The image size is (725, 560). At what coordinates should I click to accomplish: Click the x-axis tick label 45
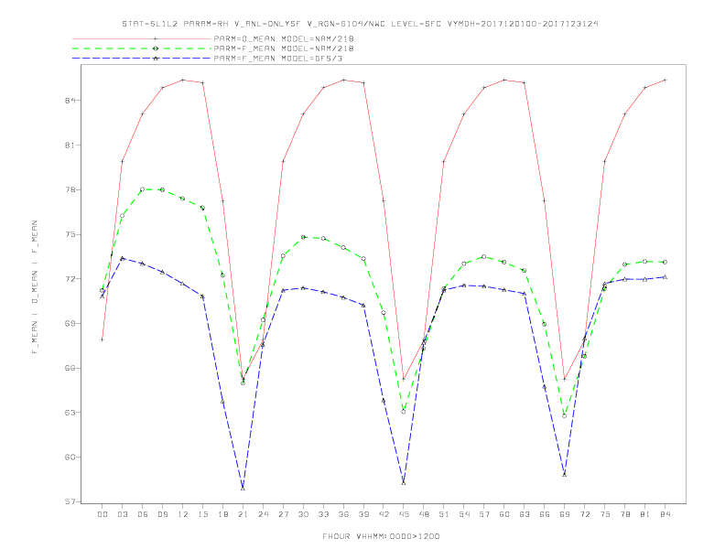404,514
